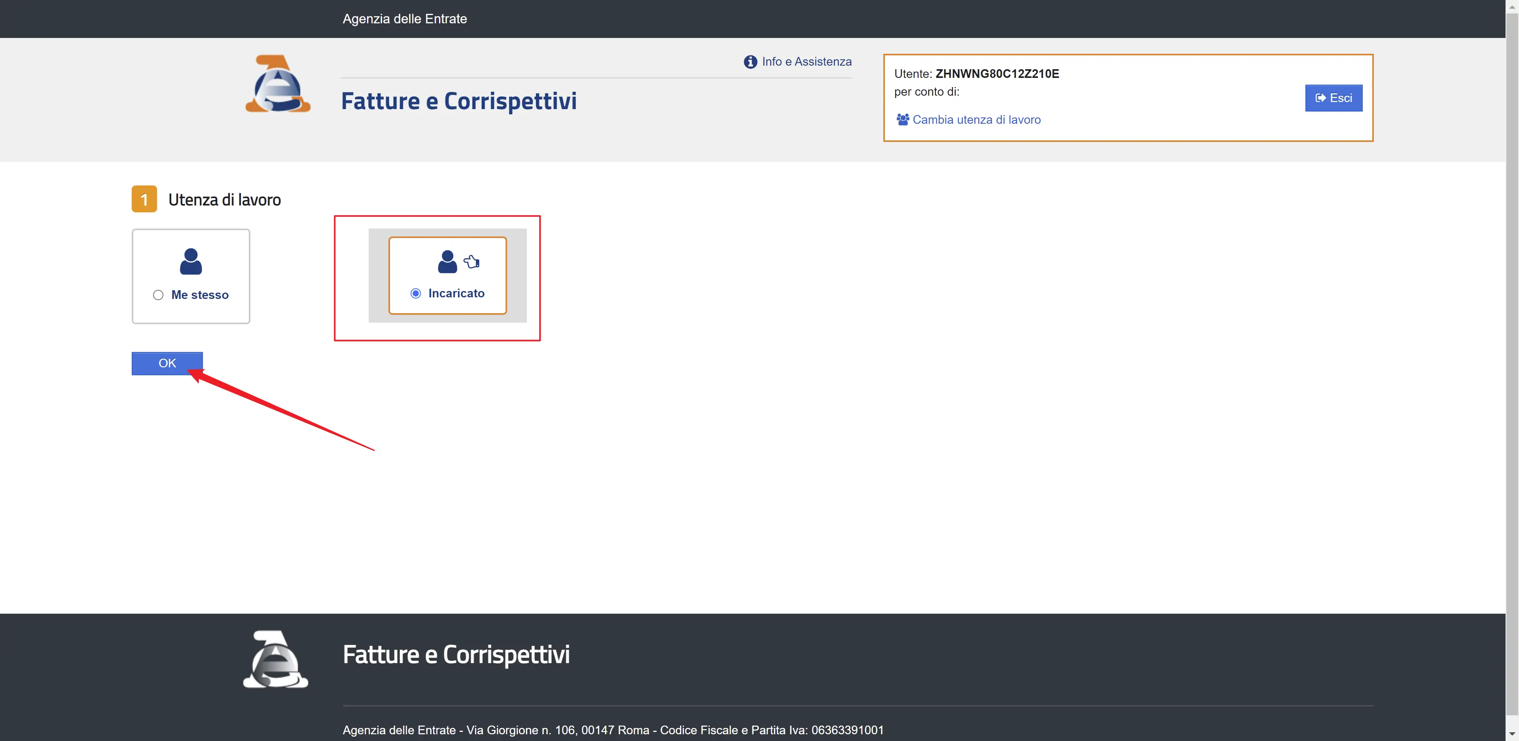The height and width of the screenshot is (741, 1519).
Task: Click the exit arrow icon inside Esci button
Action: point(1320,98)
